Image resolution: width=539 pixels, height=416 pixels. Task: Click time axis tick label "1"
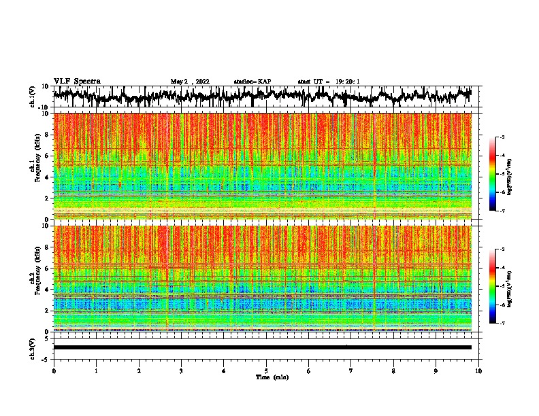tap(96, 371)
